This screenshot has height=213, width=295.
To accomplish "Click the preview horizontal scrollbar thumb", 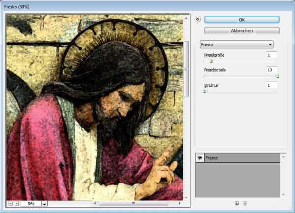I will tap(133, 203).
